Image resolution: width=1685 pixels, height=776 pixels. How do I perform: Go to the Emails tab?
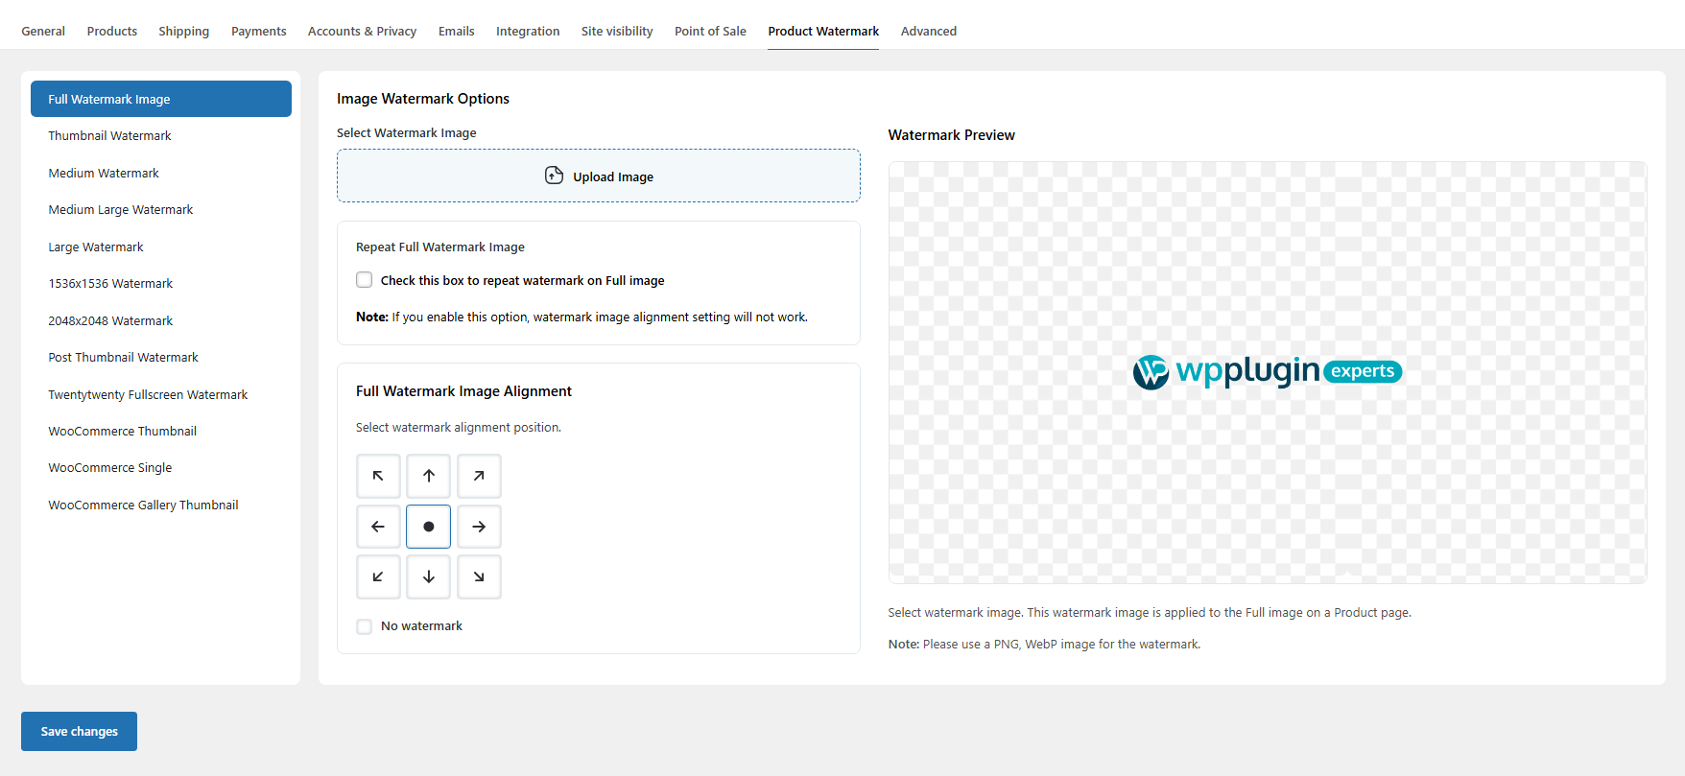click(x=457, y=31)
